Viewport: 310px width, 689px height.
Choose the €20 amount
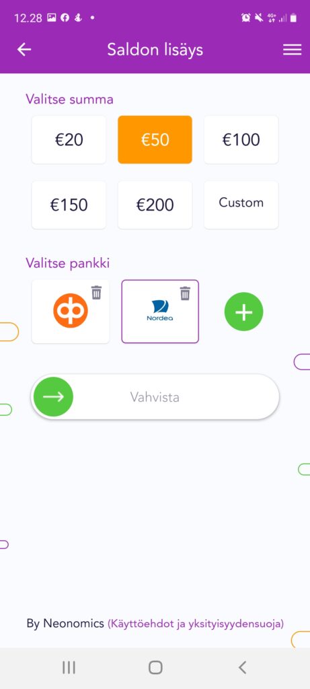(69, 140)
